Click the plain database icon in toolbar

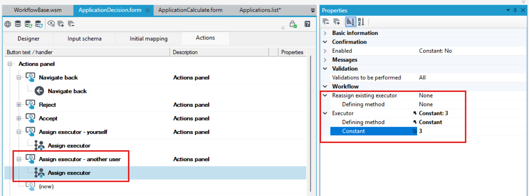point(18,24)
